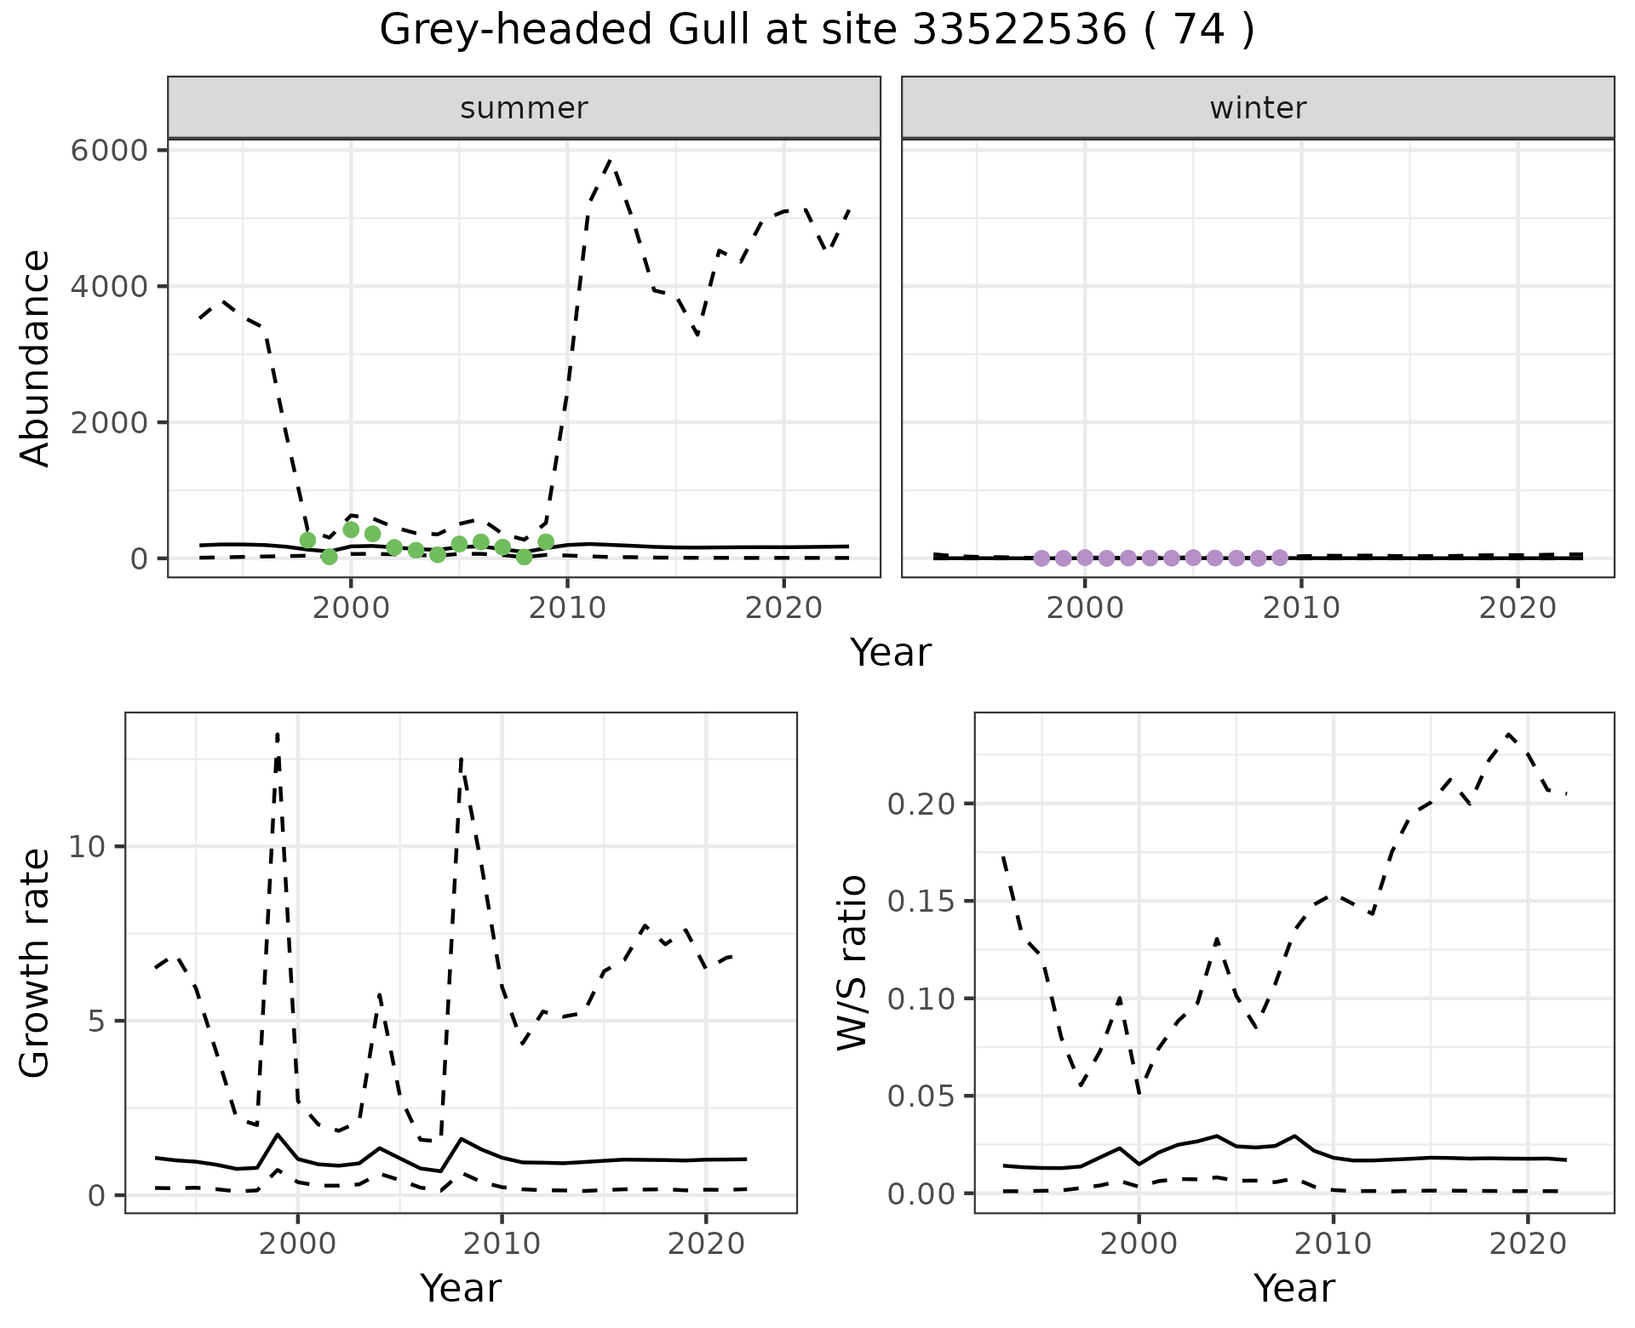Screen dimensions: 1635x1328
Task: Click the 2020 tick label under winter panel
Action: pos(1517,608)
